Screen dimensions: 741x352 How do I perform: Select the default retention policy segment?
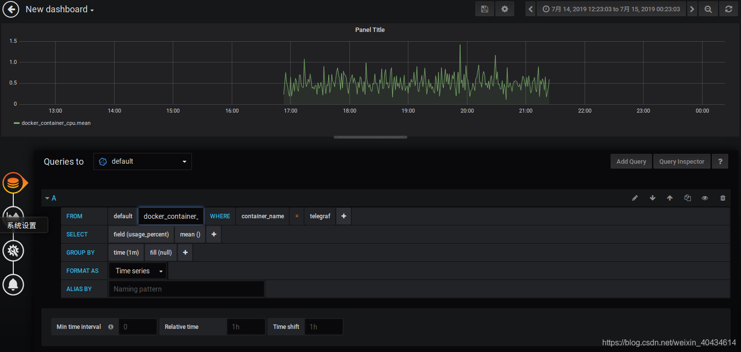coord(123,216)
